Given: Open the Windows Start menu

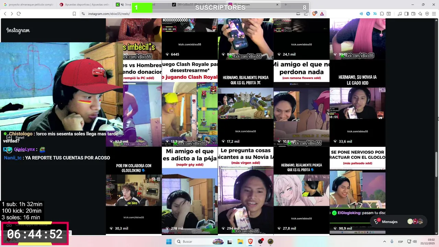Looking at the screenshot, I should [169, 242].
